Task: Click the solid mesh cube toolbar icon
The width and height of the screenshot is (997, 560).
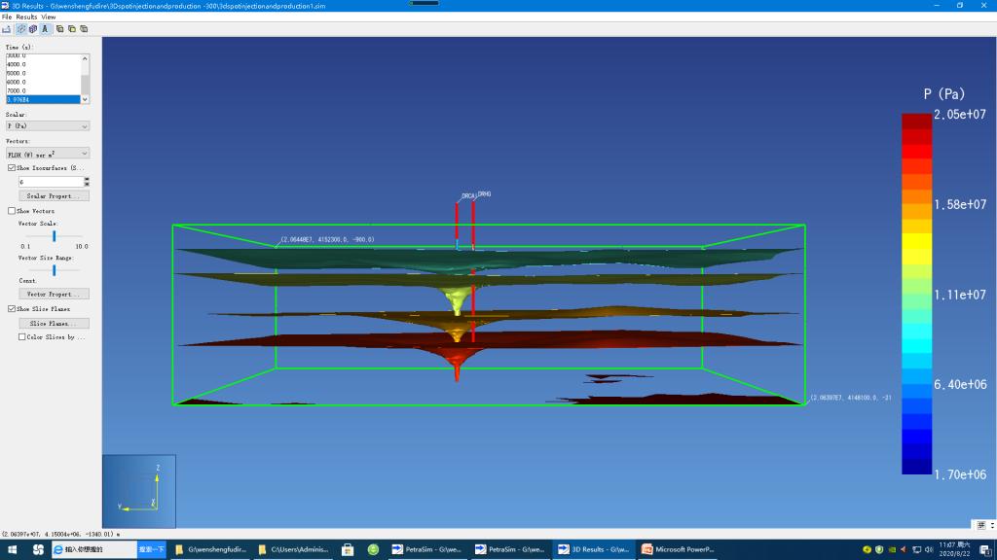Action: (33, 29)
